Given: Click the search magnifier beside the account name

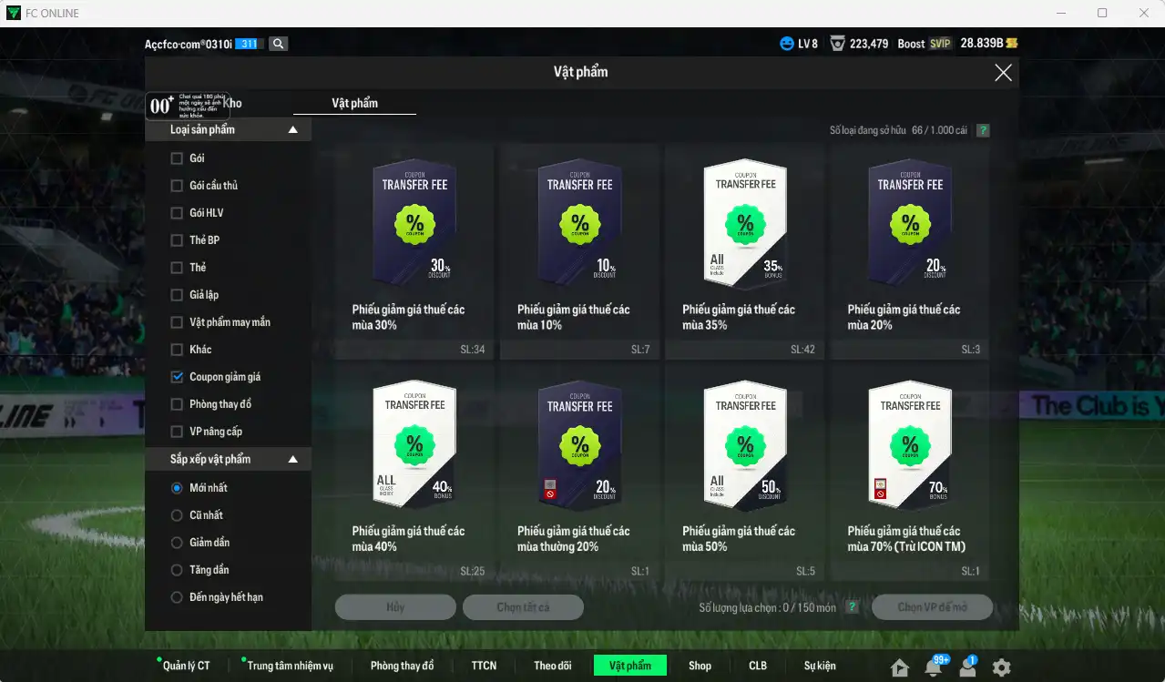Looking at the screenshot, I should tap(278, 44).
